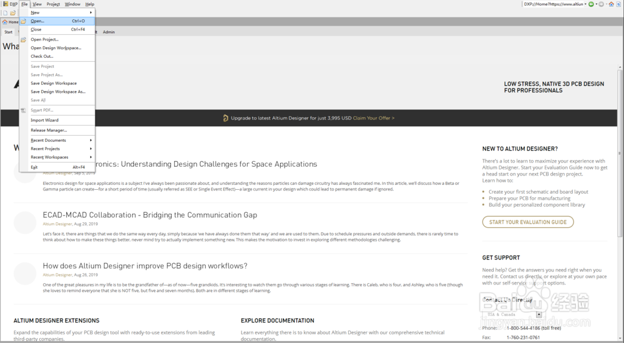Screen dimensions: 624x343
Task: Switch to the Home document tab
Action: coord(11,22)
